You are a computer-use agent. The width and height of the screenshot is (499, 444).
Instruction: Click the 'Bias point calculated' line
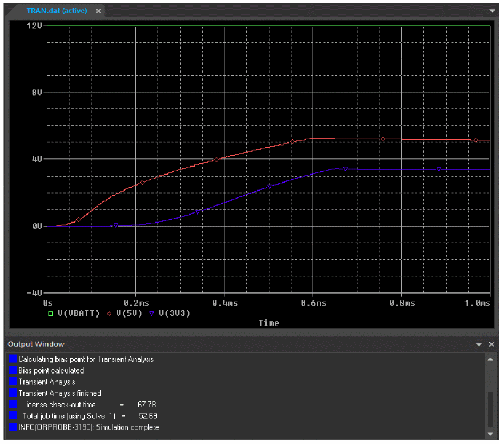(51, 371)
